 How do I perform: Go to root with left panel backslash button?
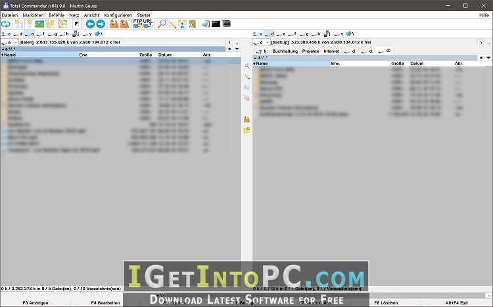click(x=229, y=42)
